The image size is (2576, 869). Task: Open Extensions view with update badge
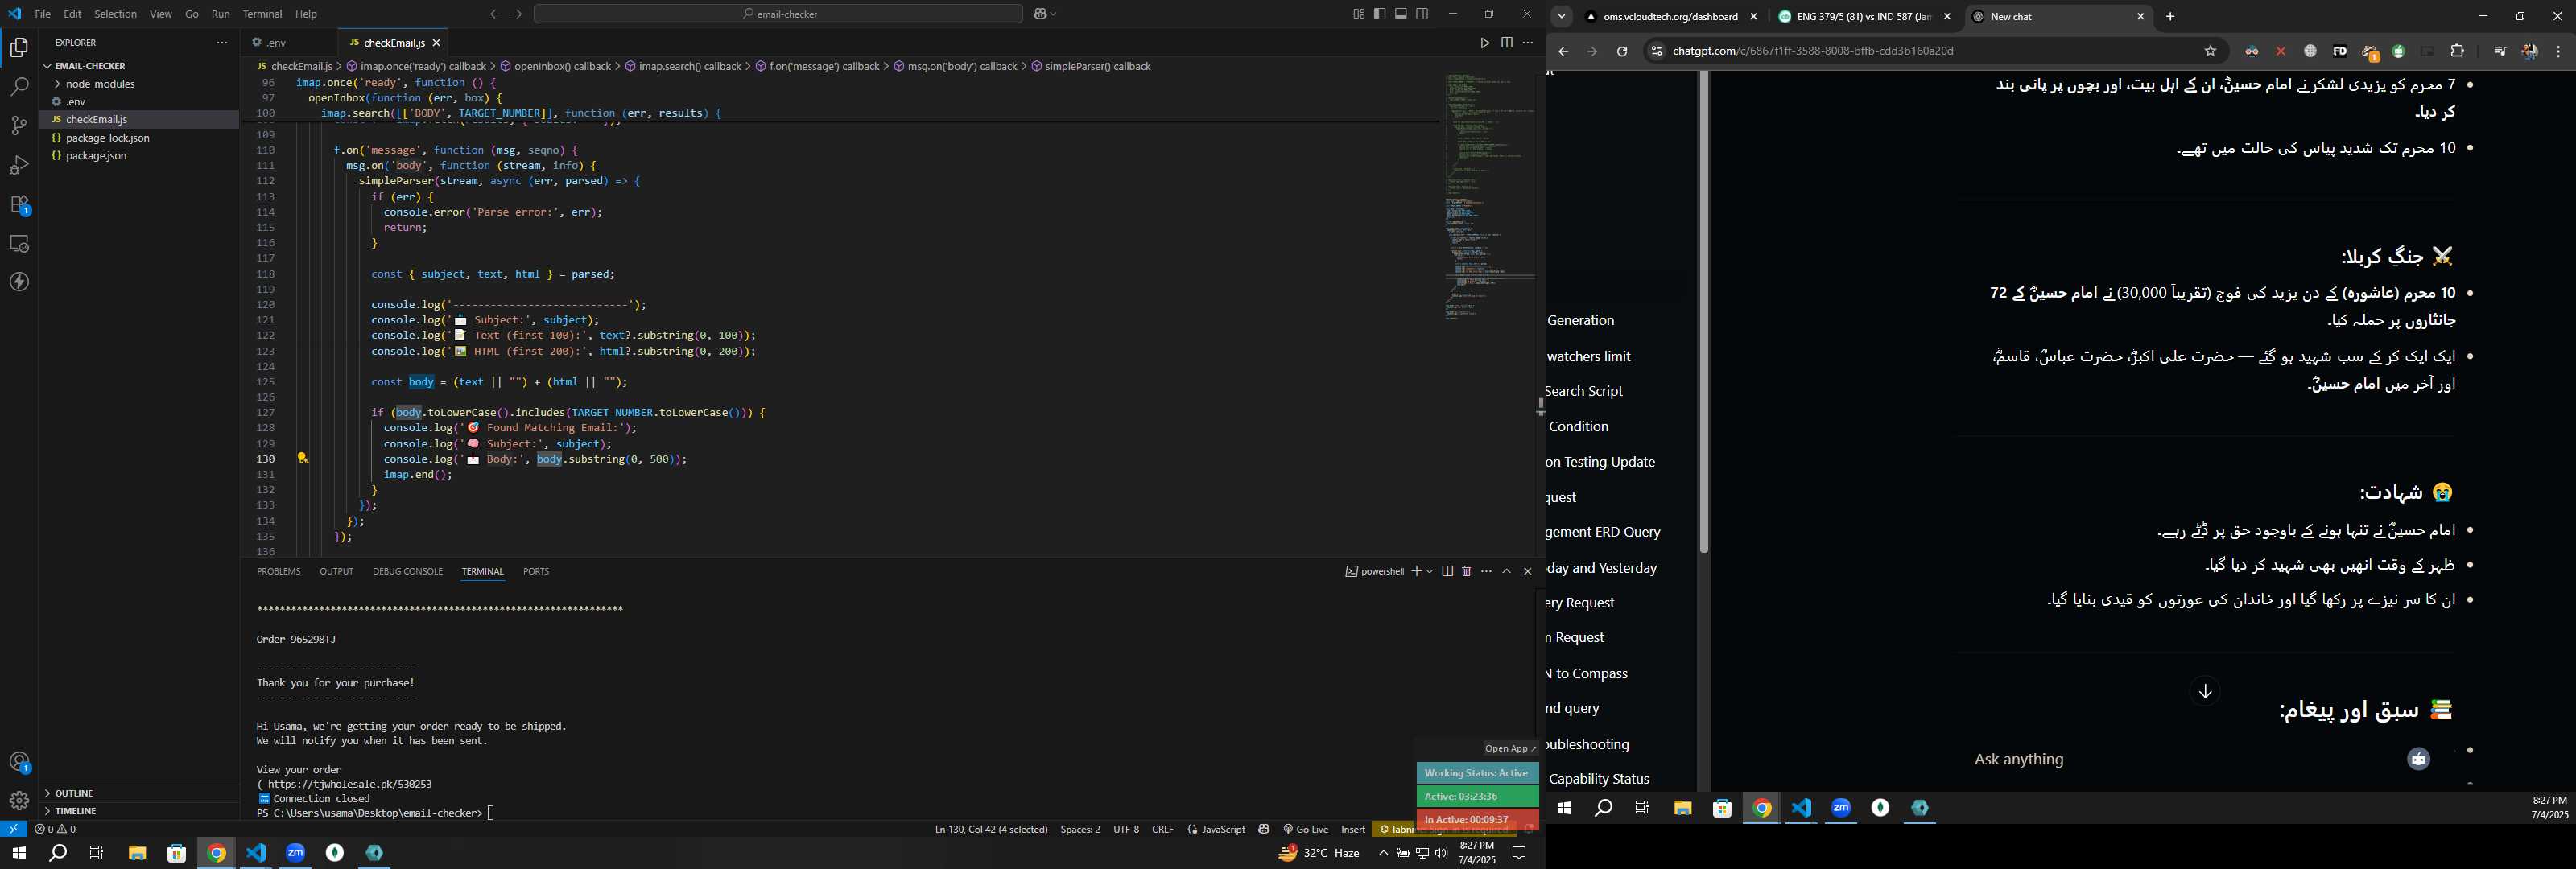19,205
